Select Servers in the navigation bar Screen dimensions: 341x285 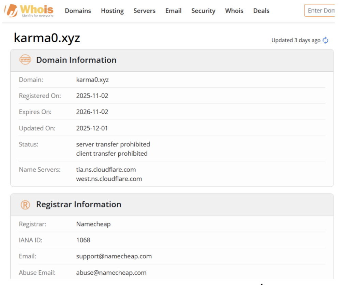click(x=144, y=11)
